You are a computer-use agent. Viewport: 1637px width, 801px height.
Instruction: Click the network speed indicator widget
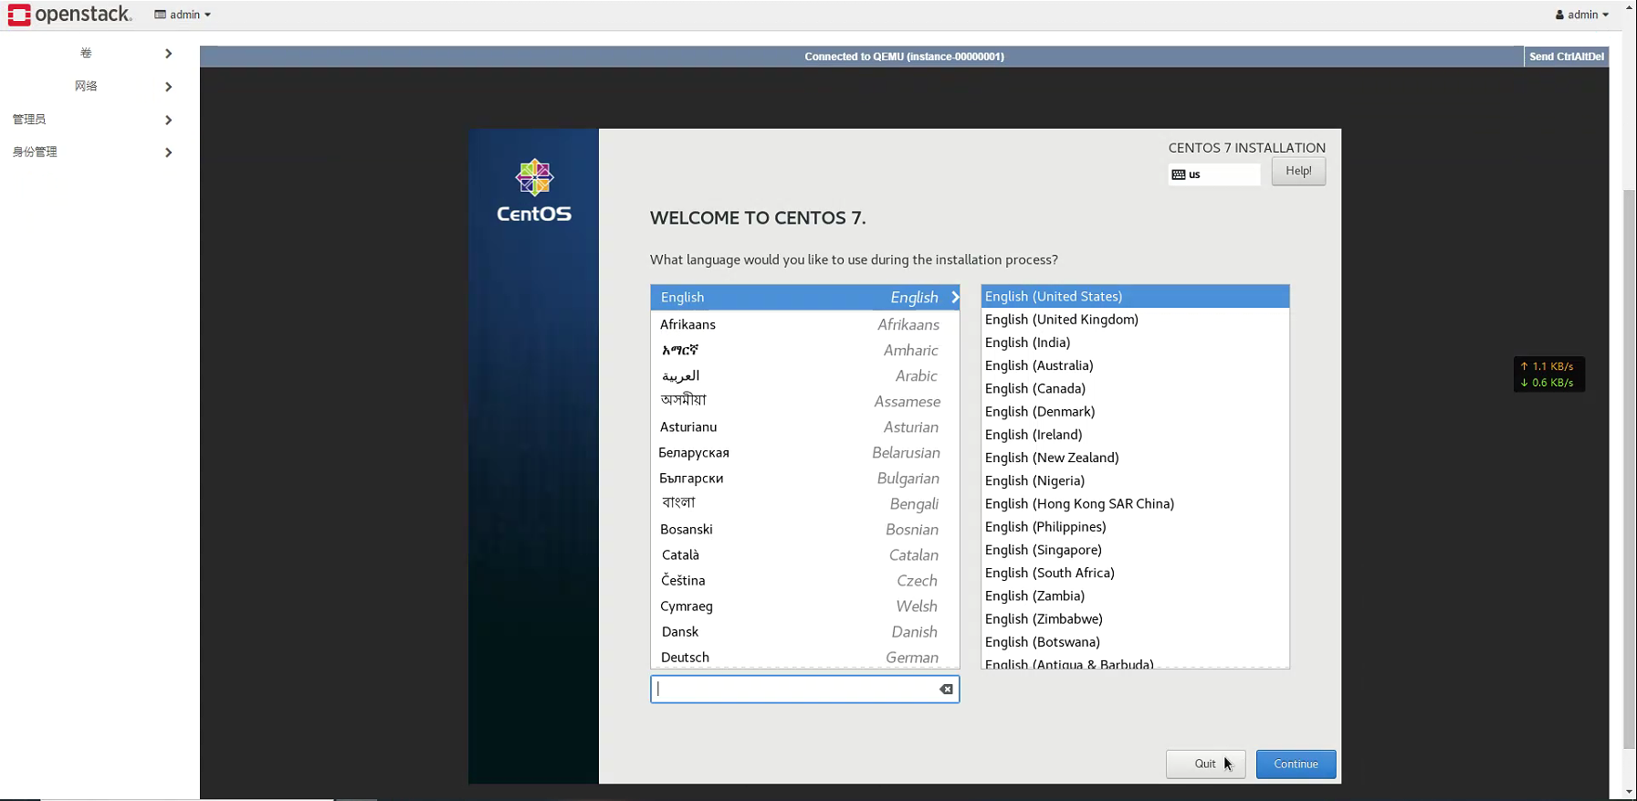(1548, 374)
